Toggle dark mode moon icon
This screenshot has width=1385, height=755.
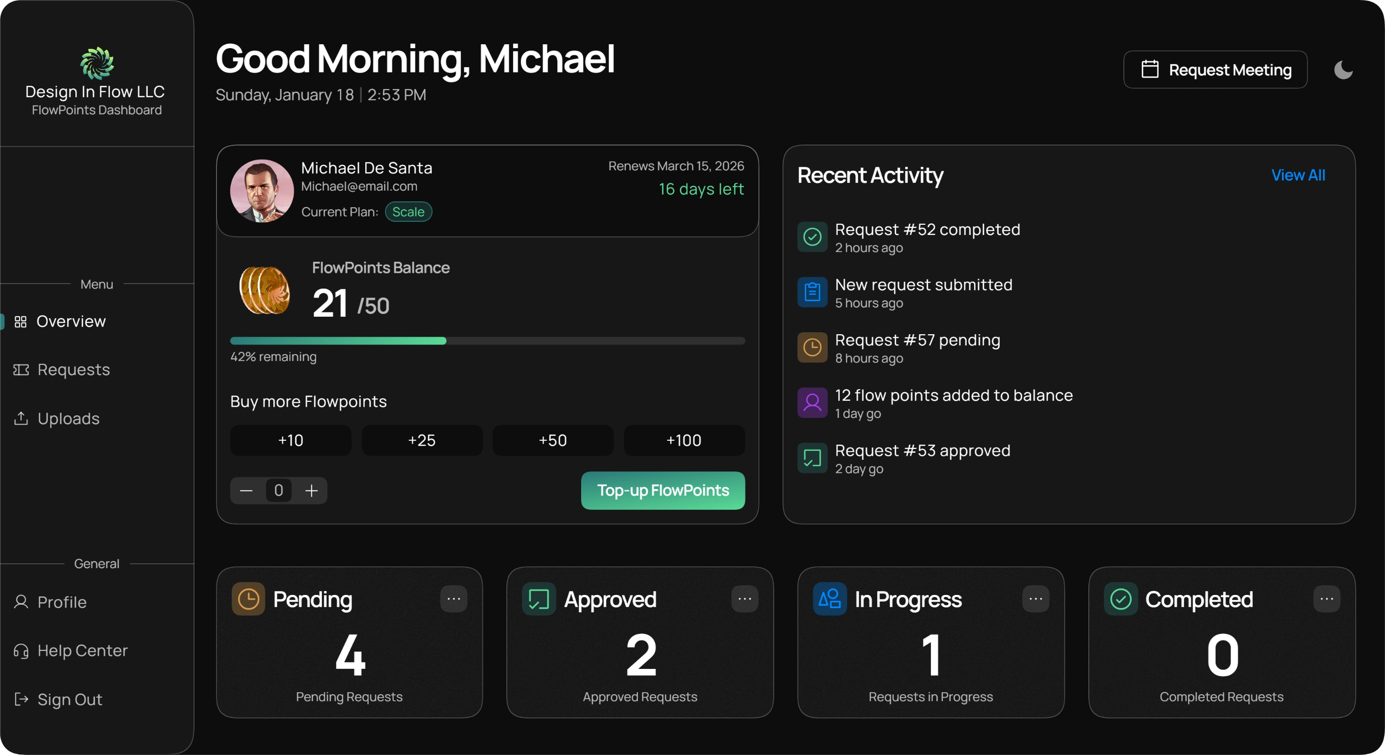point(1343,70)
